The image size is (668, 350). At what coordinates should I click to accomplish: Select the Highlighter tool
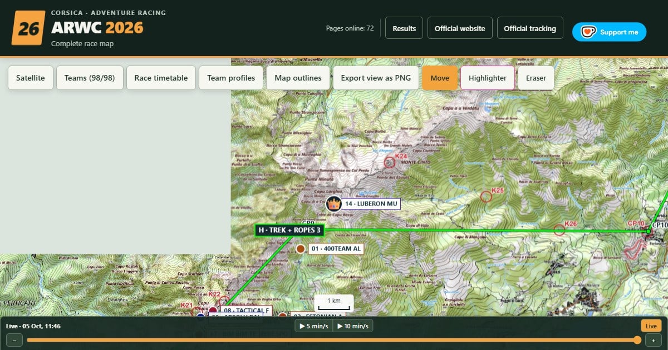pos(488,78)
